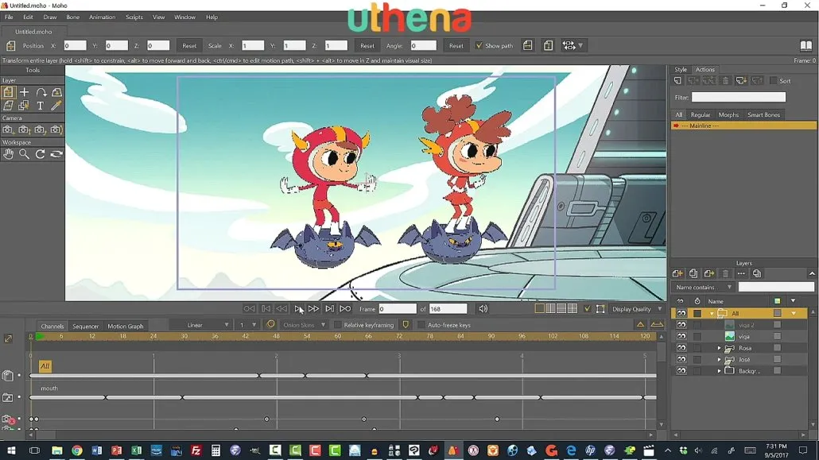Click the Actions Filter text field

(x=739, y=97)
